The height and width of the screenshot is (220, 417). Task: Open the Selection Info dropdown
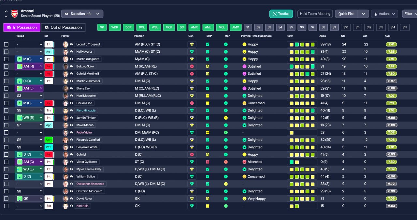(x=82, y=14)
